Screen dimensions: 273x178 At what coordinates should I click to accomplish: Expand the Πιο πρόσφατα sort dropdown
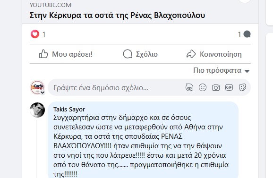(222, 70)
